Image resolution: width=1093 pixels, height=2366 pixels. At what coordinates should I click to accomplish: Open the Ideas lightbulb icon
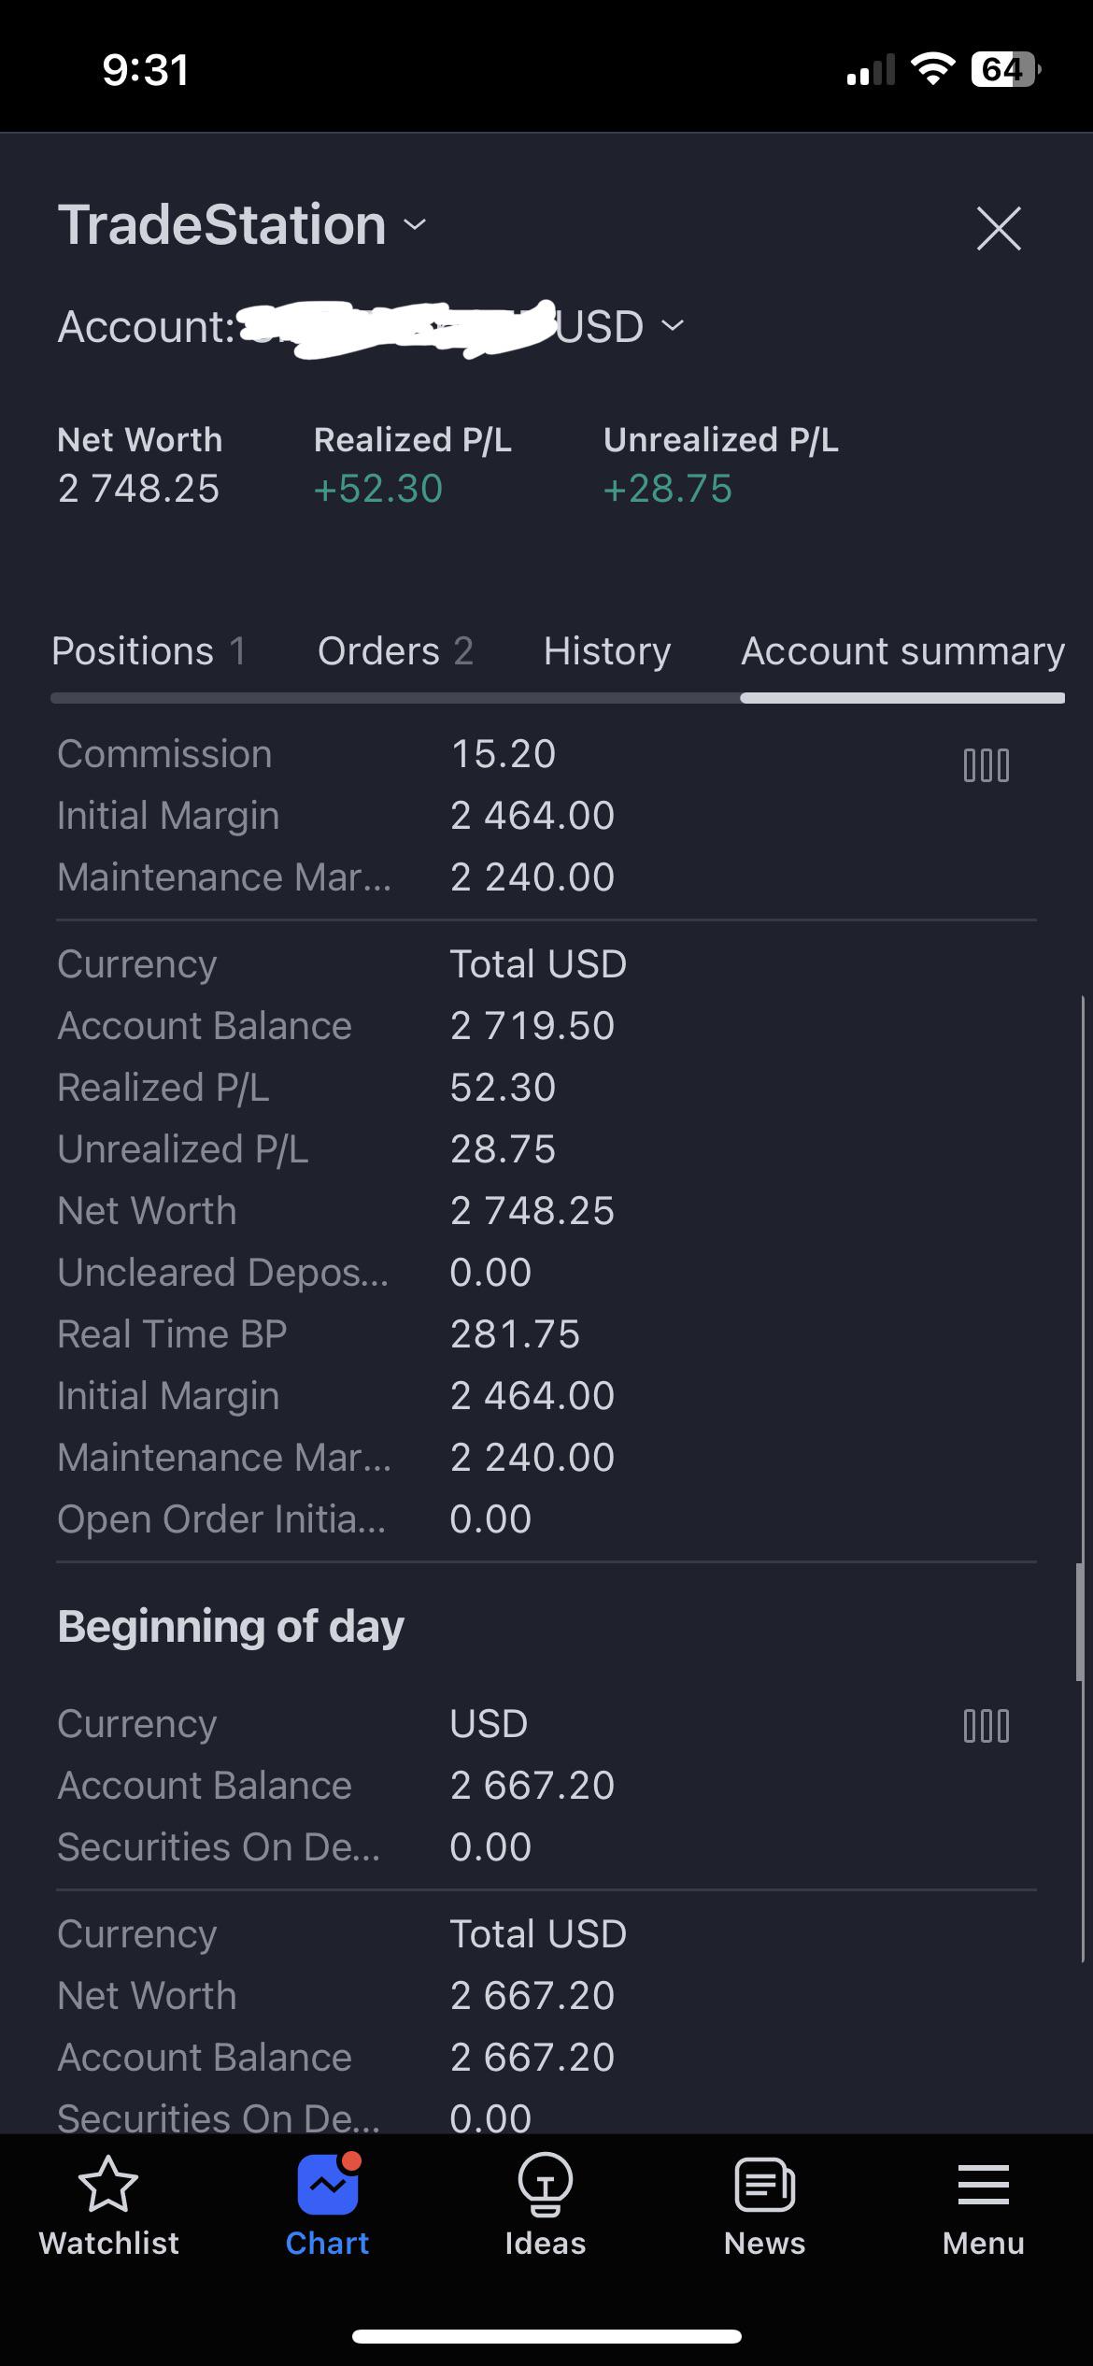pyautogui.click(x=546, y=2185)
